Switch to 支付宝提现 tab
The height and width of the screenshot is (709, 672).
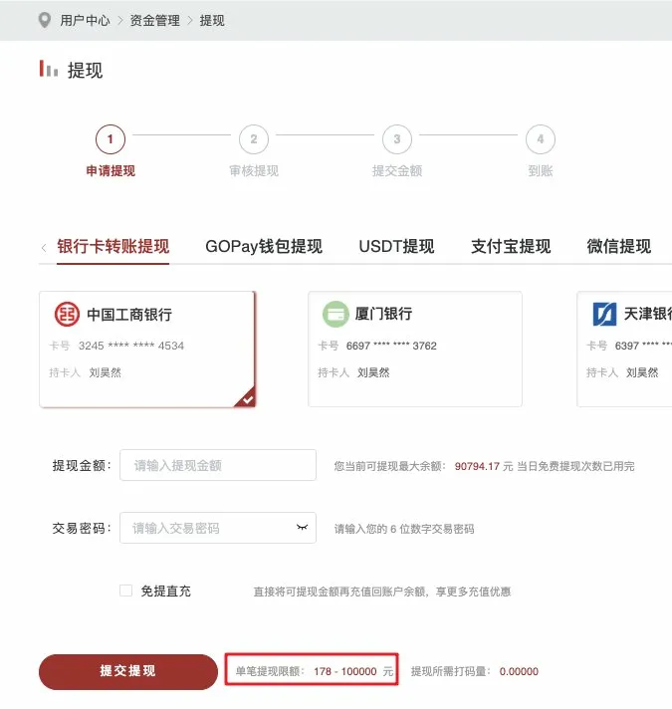511,247
